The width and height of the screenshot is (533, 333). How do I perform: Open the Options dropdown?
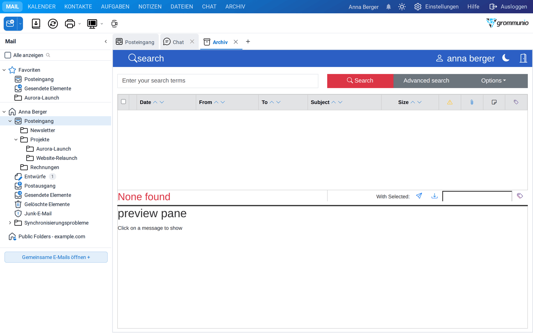tap(493, 81)
